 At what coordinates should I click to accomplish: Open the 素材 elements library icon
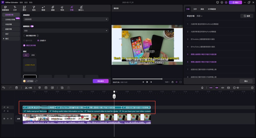point(24,8)
